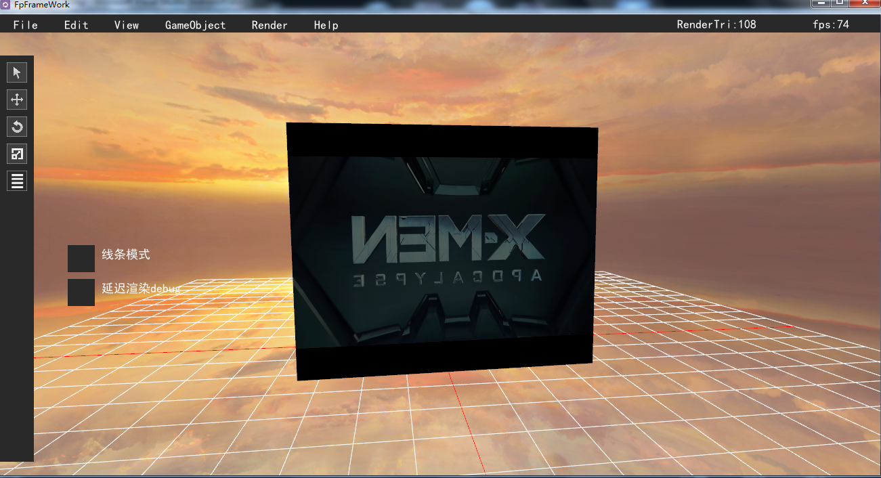Click the 延迟渲染debug label
This screenshot has height=478, width=881.
141,288
